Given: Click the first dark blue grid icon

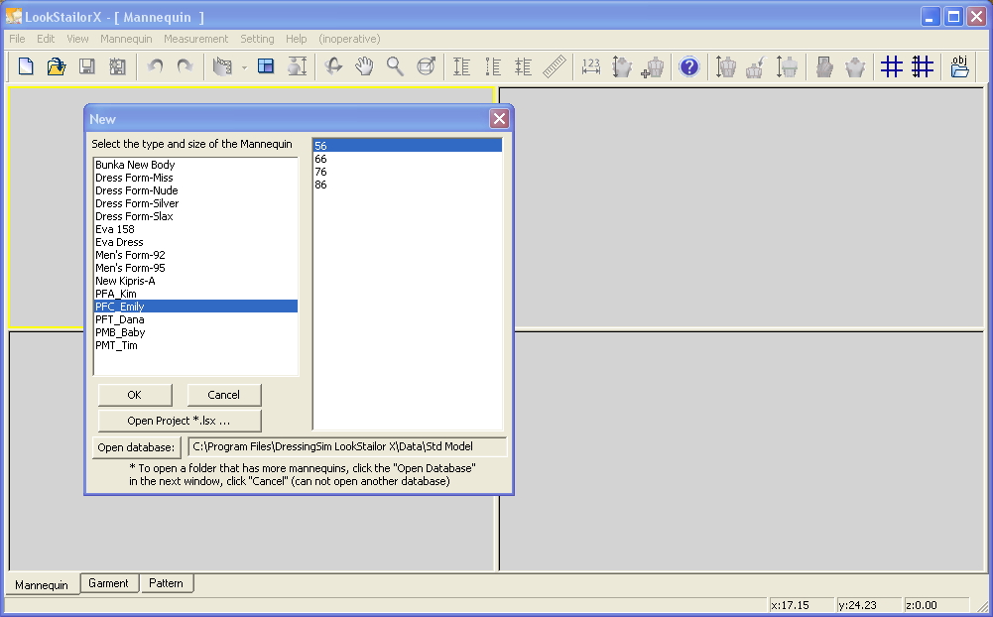Looking at the screenshot, I should (892, 66).
